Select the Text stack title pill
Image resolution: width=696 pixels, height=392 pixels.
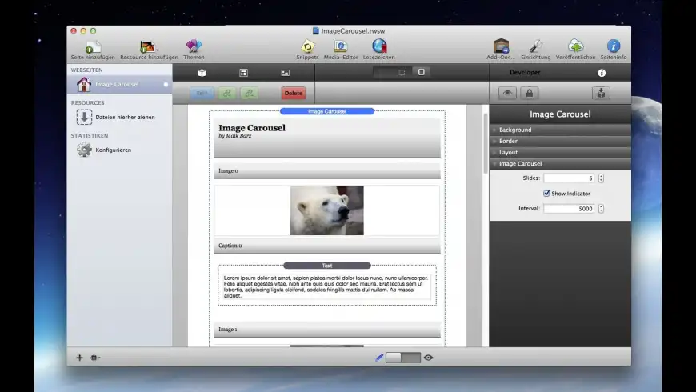pos(327,266)
